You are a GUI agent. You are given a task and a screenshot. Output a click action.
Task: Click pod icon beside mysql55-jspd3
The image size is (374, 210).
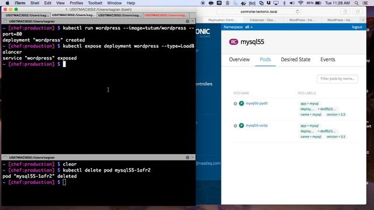pos(241,103)
